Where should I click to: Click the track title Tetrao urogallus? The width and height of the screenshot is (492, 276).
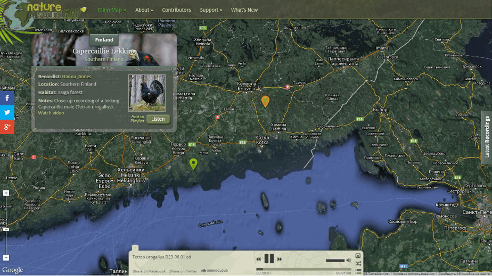(161, 257)
